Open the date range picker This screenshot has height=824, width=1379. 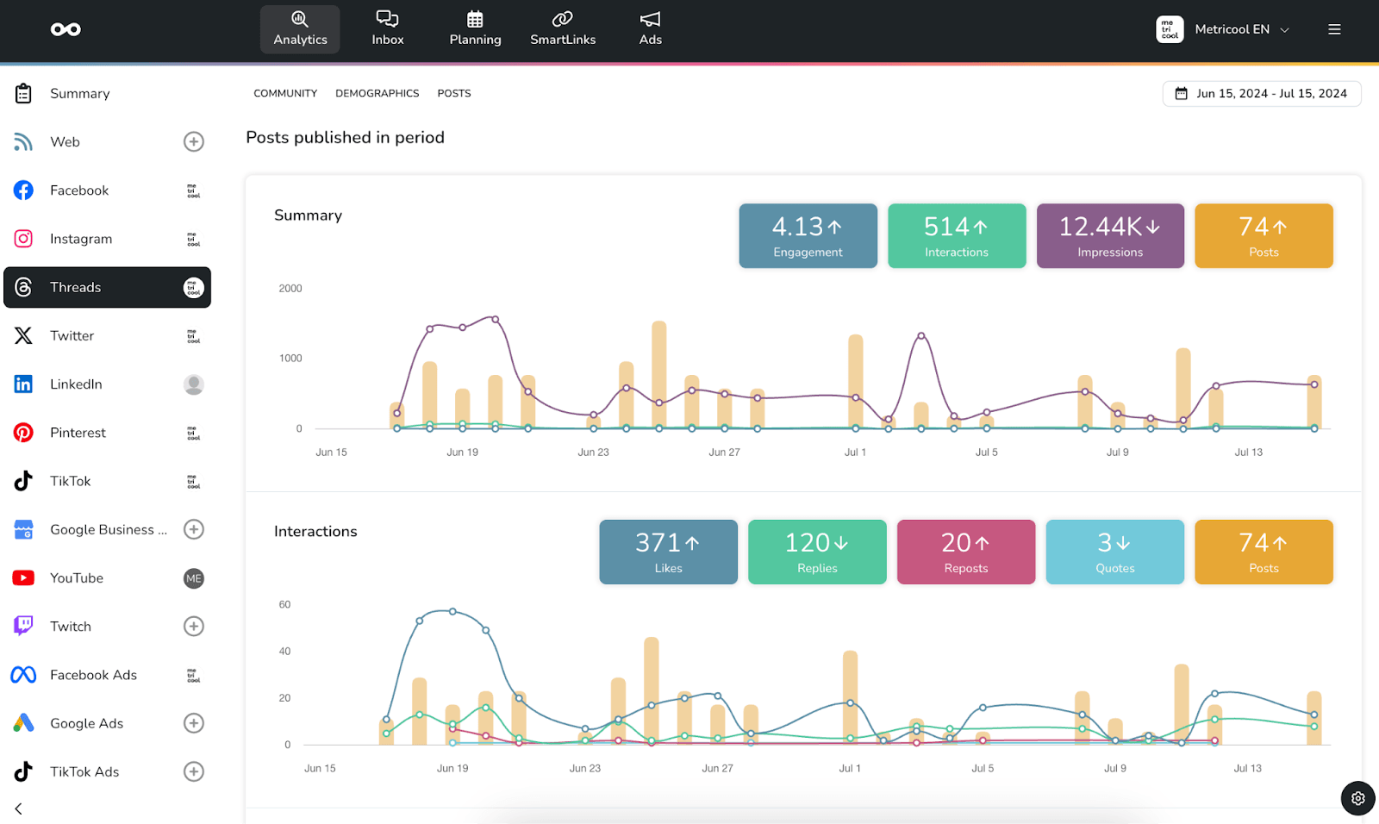tap(1261, 93)
